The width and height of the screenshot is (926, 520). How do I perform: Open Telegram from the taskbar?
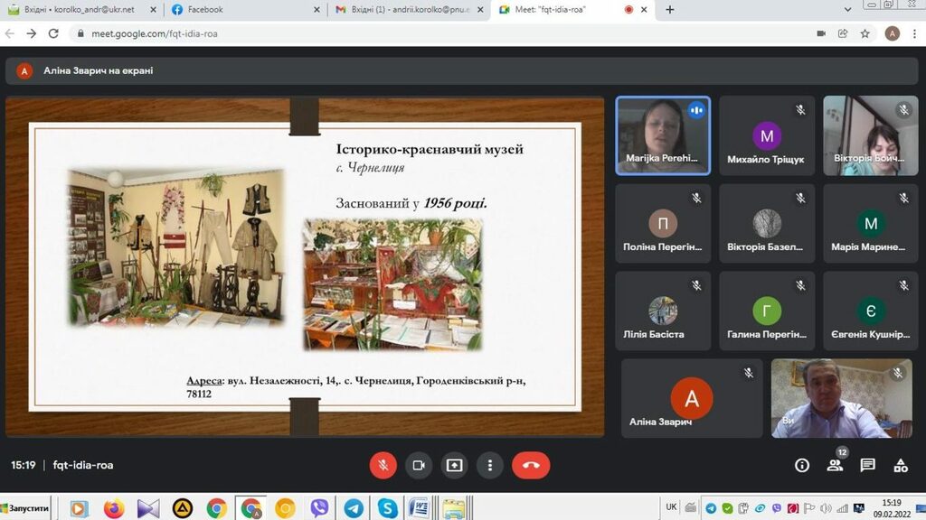tap(354, 508)
